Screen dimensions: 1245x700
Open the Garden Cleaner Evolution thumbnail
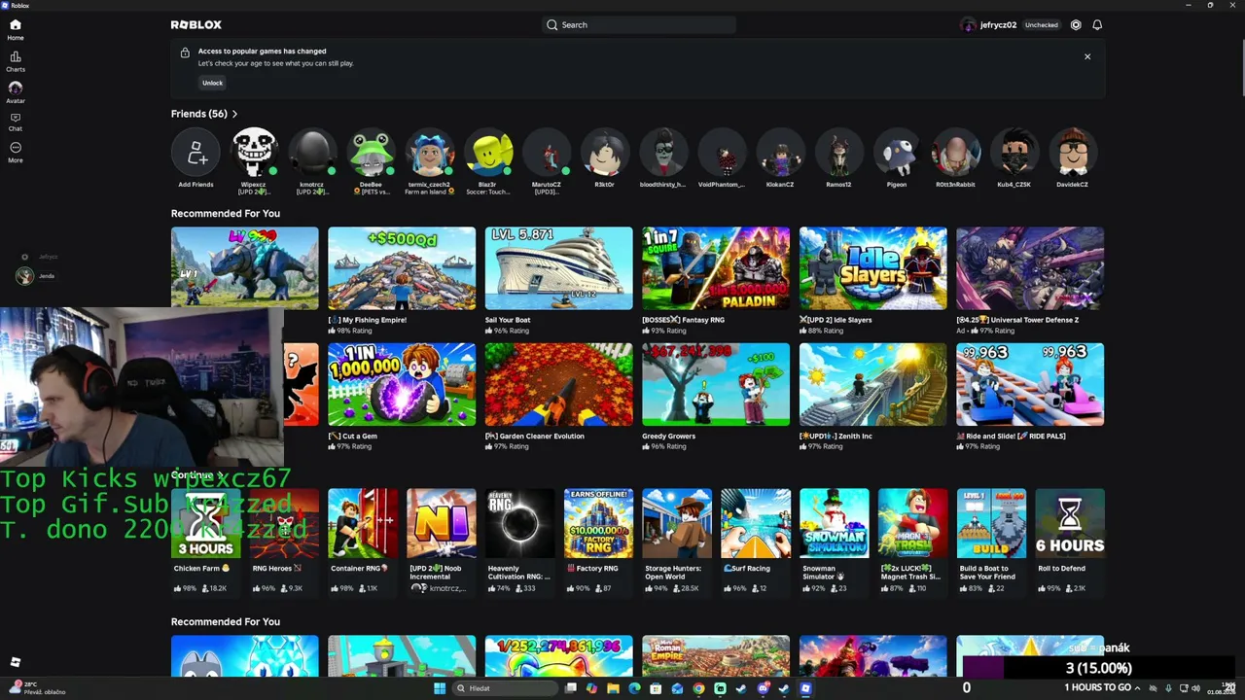[x=558, y=385]
